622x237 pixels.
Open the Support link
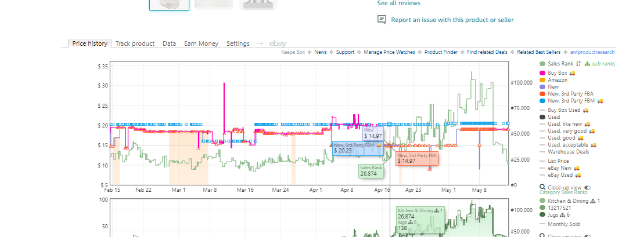click(x=345, y=52)
